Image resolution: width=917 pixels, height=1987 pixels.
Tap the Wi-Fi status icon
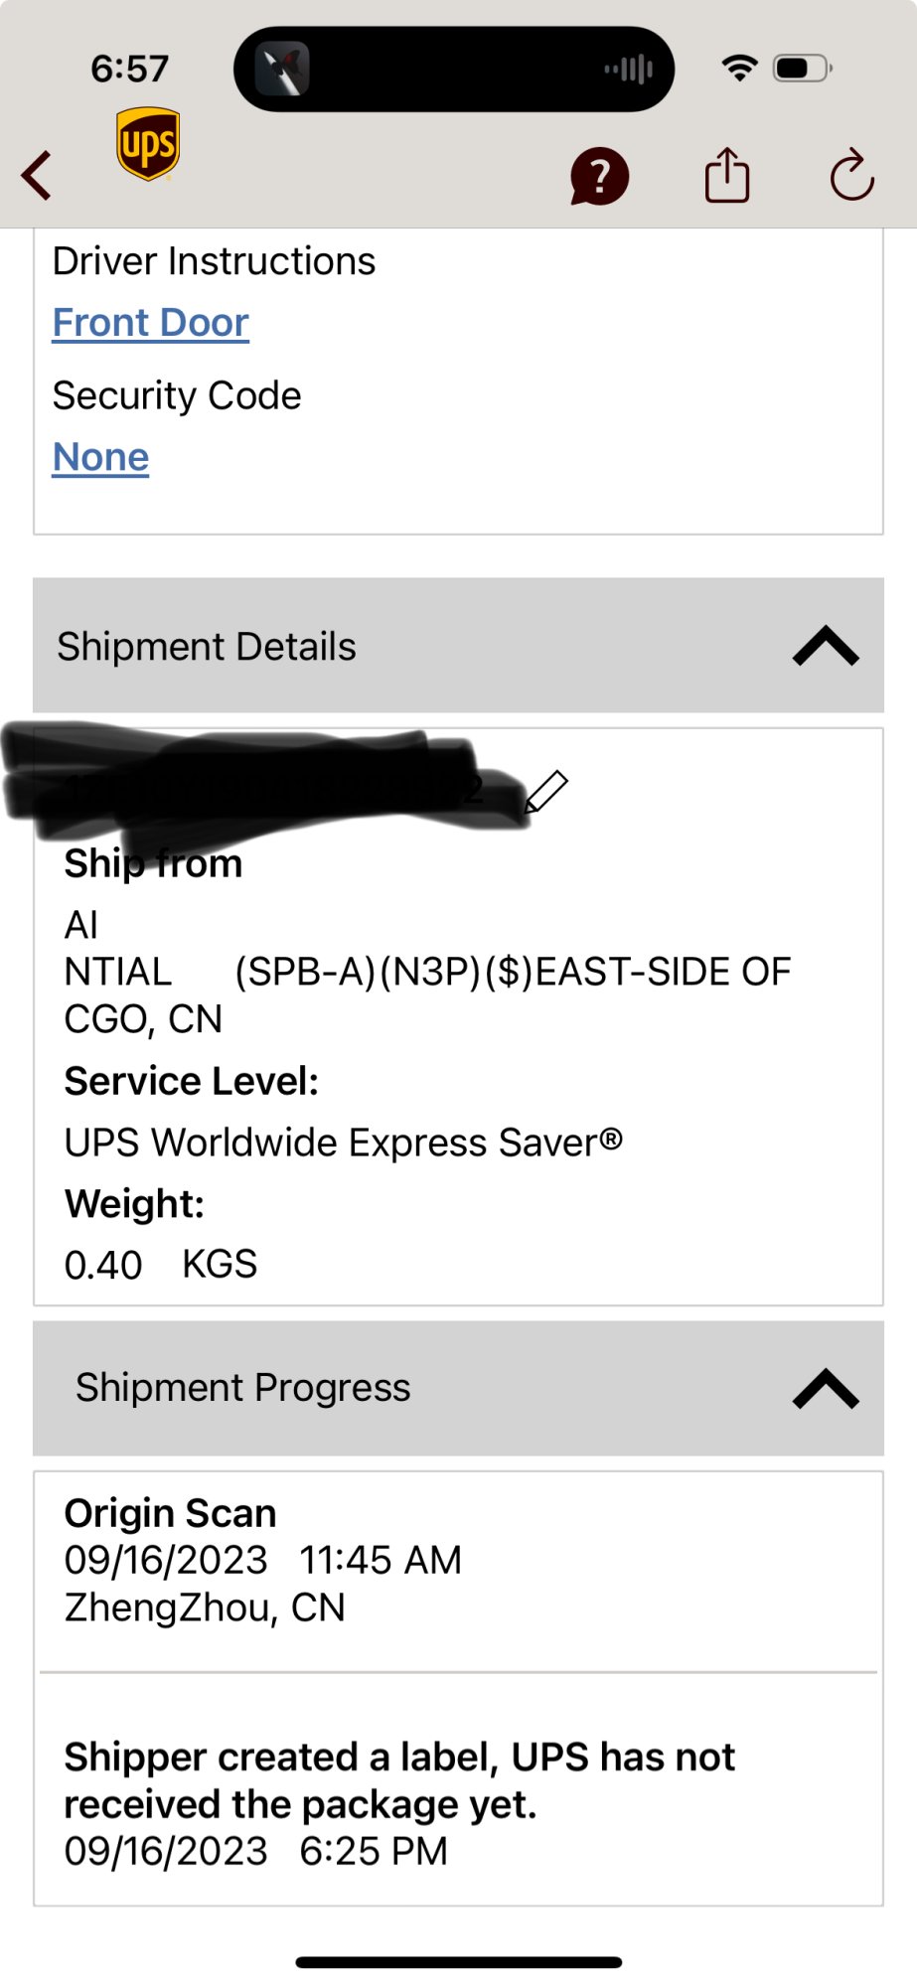click(x=739, y=69)
